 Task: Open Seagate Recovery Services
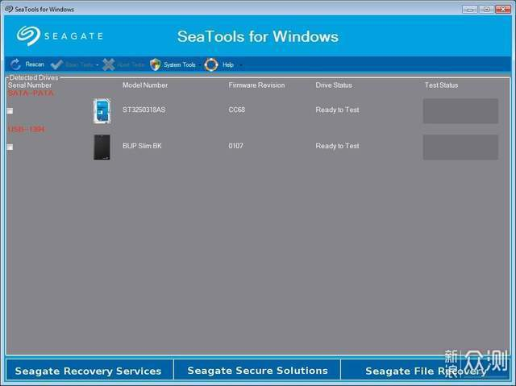[89, 371]
